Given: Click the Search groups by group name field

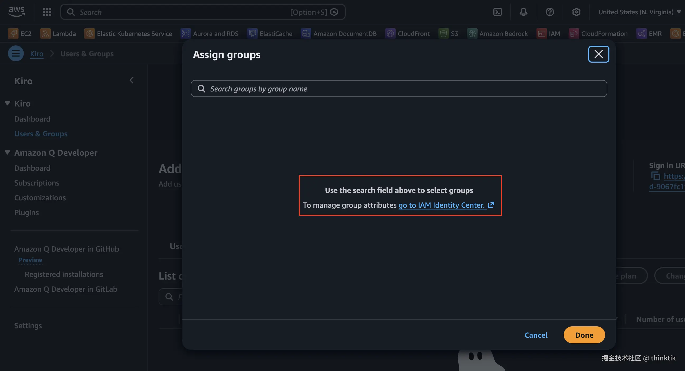Looking at the screenshot, I should [x=399, y=89].
